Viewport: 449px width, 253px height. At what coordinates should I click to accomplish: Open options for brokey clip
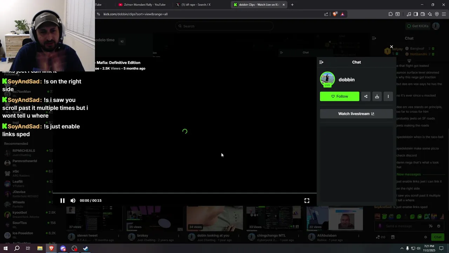point(178,236)
